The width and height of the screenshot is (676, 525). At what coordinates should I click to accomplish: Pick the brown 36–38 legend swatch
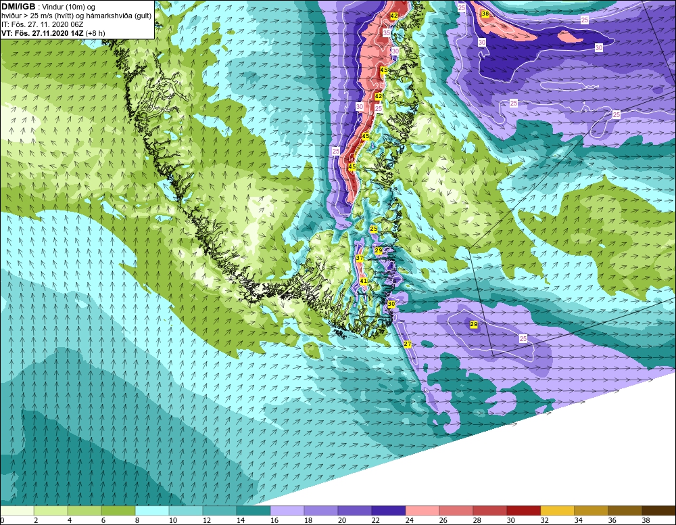(x=625, y=511)
